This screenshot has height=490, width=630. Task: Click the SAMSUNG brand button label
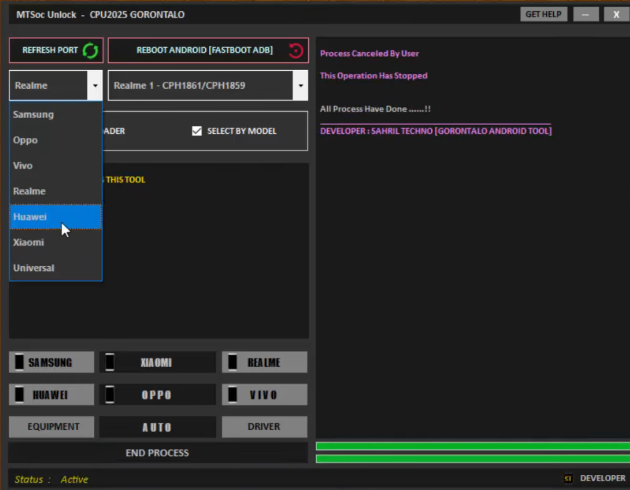coord(50,363)
